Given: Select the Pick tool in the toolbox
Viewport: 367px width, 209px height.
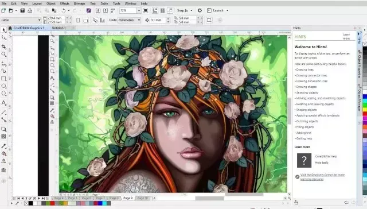Looking at the screenshot, I should [x=4, y=30].
